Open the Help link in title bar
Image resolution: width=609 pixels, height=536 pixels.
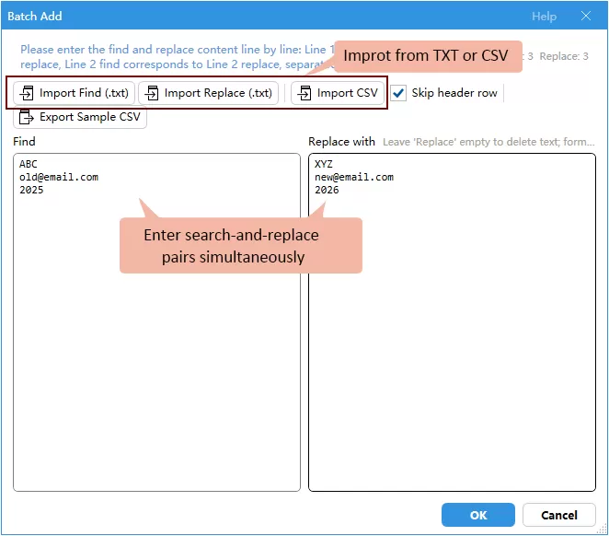click(x=544, y=17)
